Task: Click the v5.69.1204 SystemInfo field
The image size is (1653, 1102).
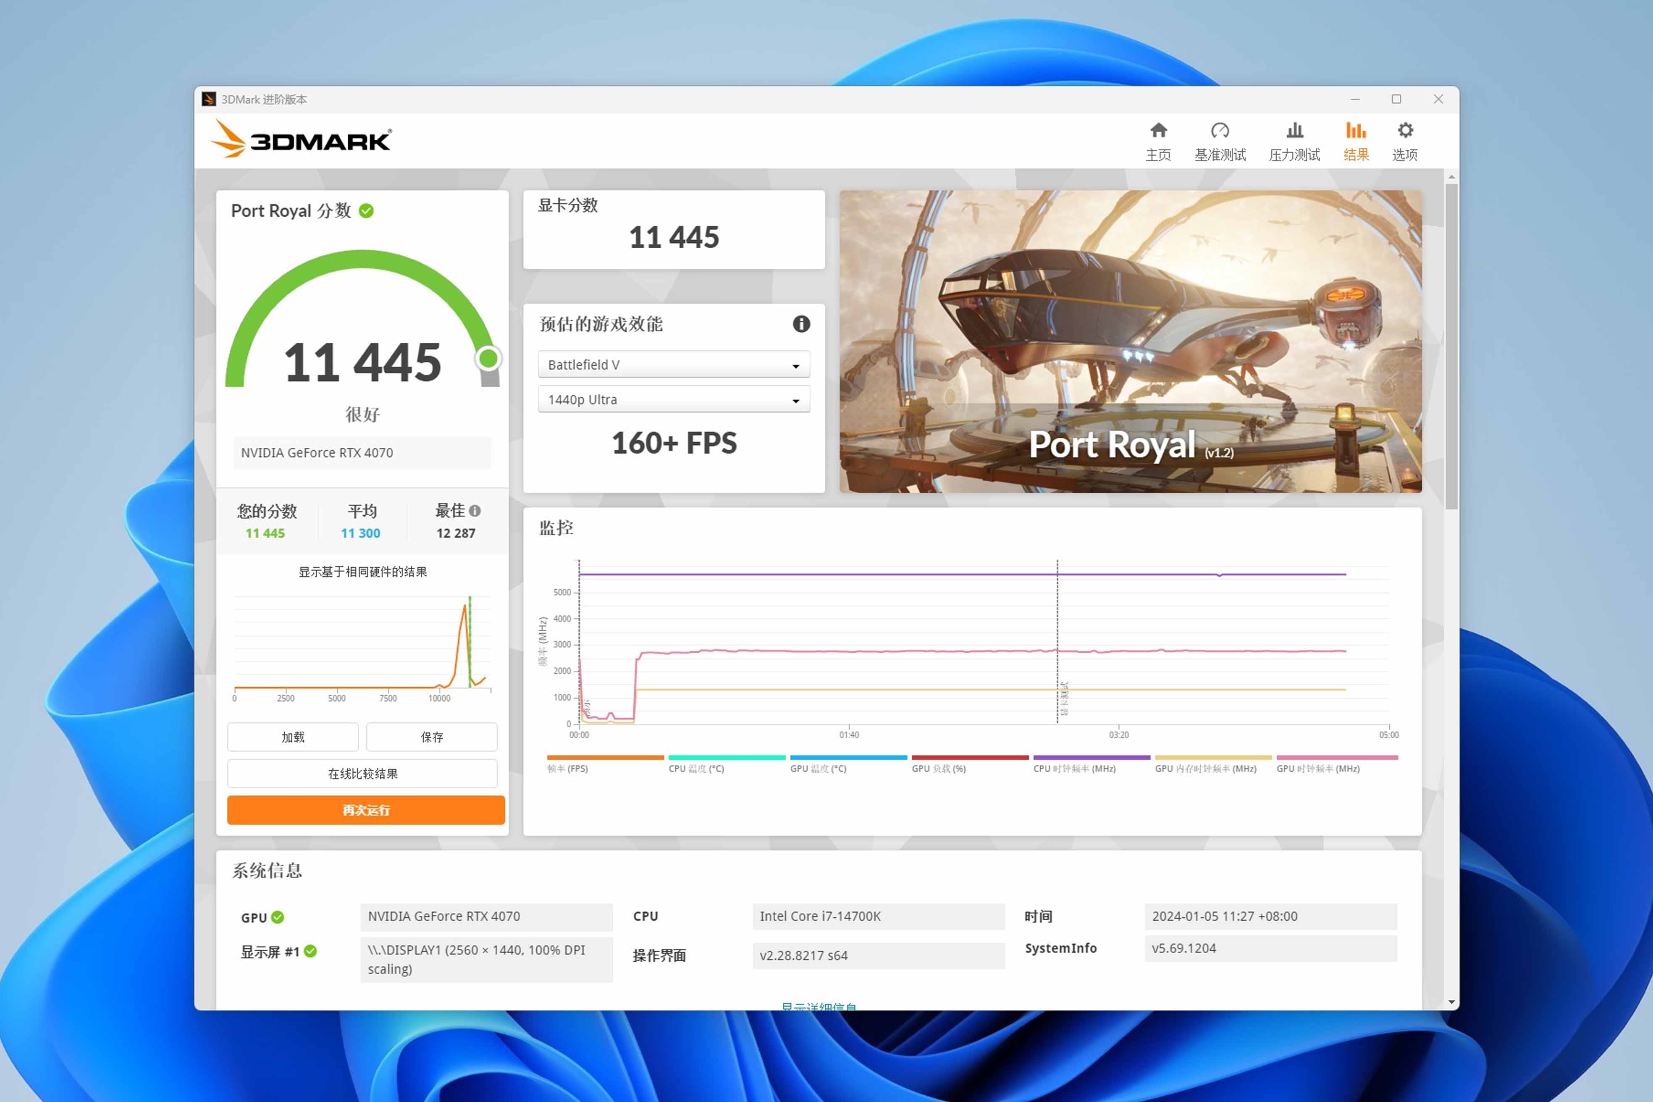Action: tap(1271, 948)
